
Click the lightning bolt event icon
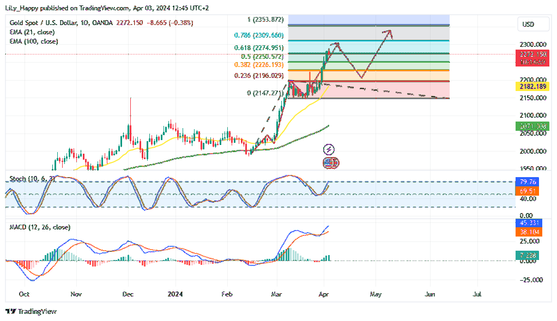coord(329,149)
